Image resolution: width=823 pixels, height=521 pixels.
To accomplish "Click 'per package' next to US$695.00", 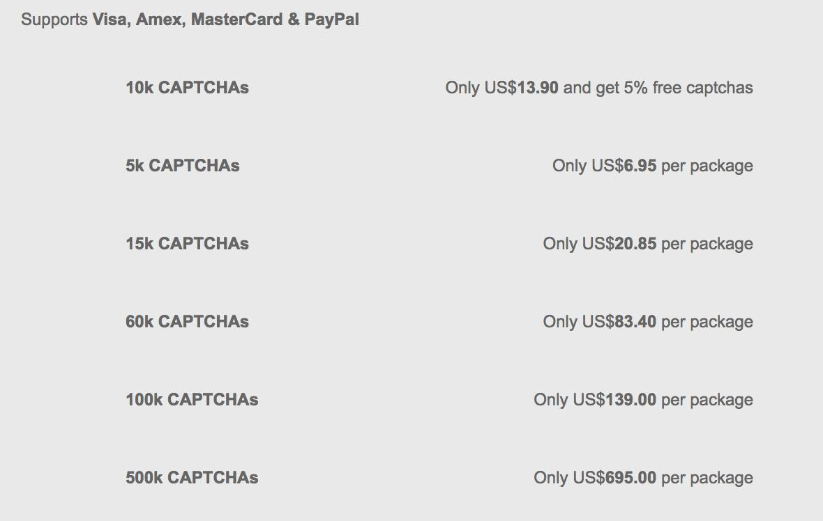I will (x=707, y=478).
